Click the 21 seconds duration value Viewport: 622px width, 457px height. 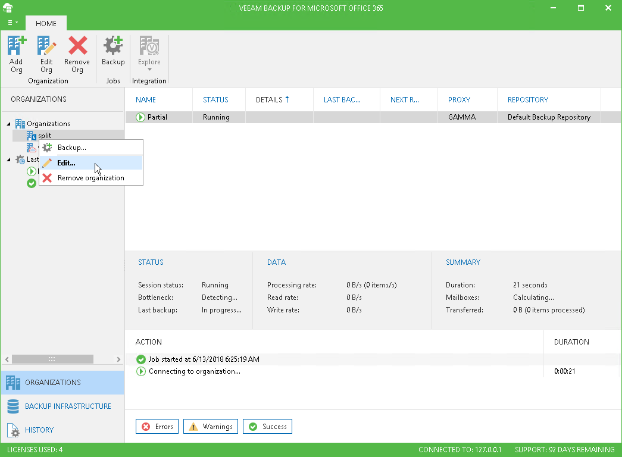[x=530, y=285]
